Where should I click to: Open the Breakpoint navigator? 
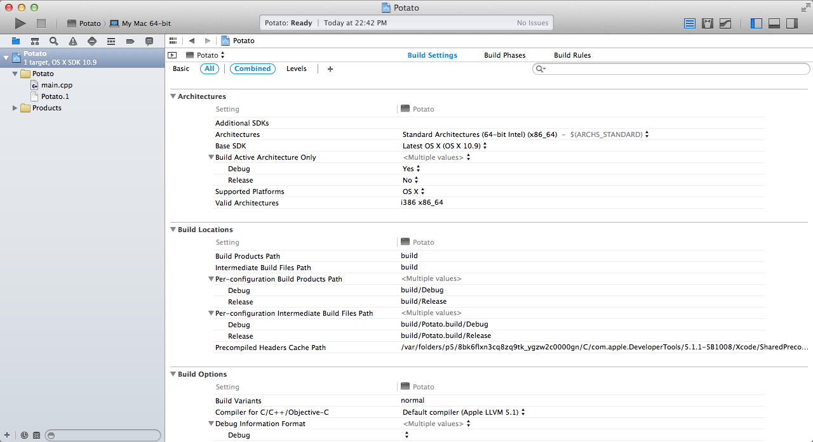pos(130,41)
